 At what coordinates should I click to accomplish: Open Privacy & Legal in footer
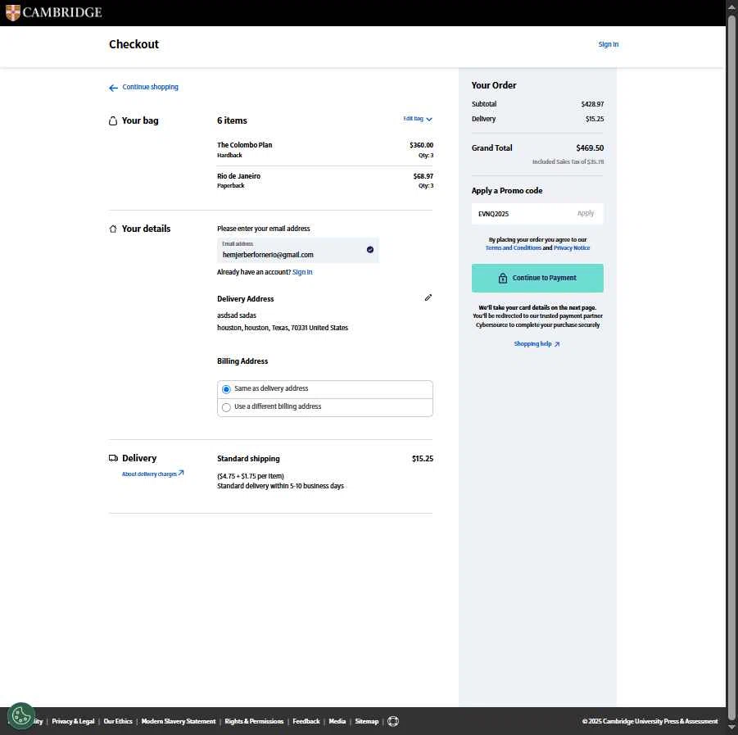73,721
